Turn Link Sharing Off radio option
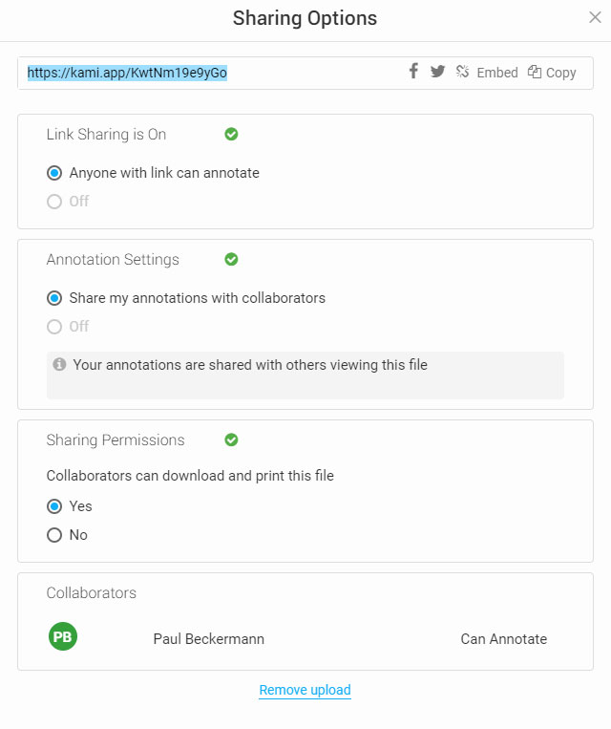The image size is (611, 729). point(54,202)
